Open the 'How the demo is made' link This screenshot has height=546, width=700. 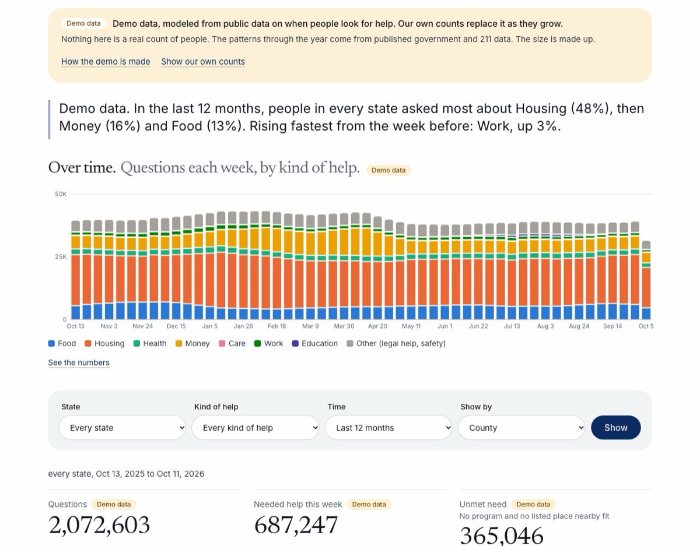click(106, 62)
